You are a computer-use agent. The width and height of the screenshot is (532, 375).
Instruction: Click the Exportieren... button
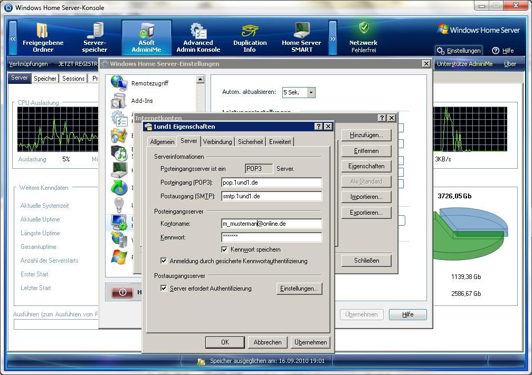(366, 213)
